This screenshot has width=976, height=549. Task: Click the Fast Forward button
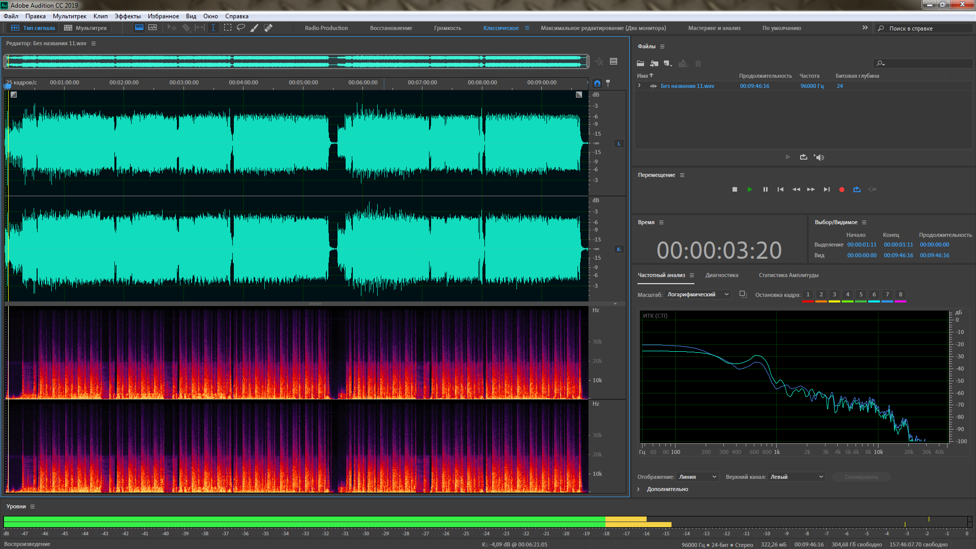click(811, 189)
